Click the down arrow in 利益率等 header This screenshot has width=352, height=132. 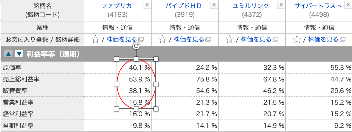coord(19,54)
